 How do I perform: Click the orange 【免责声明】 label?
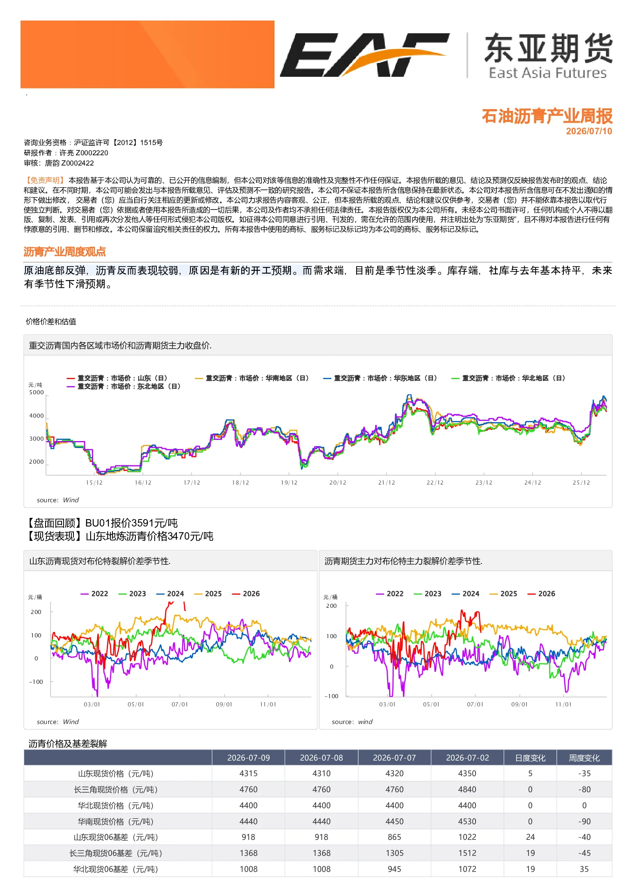click(x=44, y=180)
